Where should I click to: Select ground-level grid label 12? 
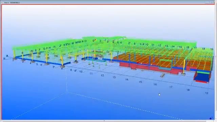point(102,75)
